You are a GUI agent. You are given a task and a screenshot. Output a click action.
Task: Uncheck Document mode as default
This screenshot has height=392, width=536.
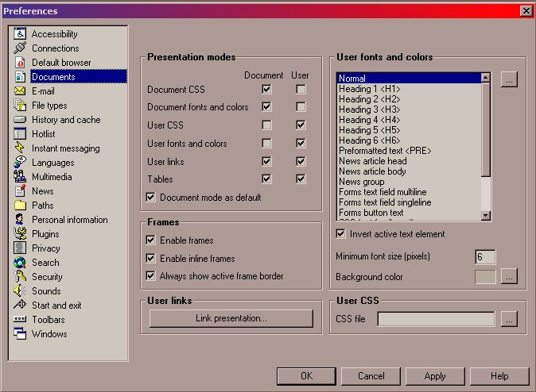(x=151, y=197)
